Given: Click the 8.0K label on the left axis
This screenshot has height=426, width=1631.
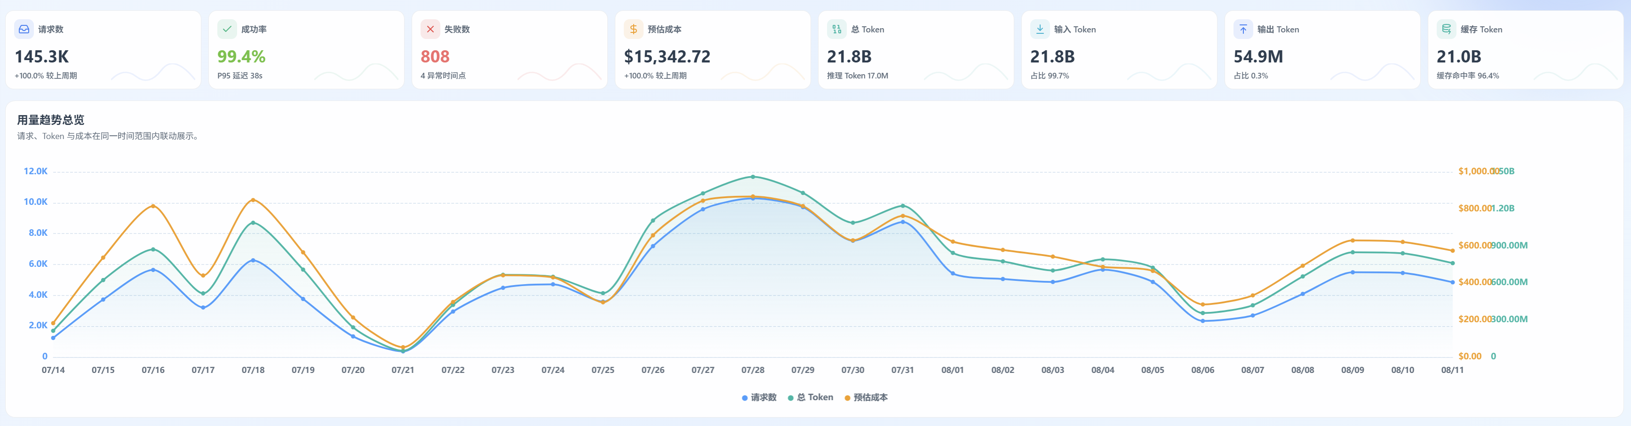Looking at the screenshot, I should [x=38, y=233].
